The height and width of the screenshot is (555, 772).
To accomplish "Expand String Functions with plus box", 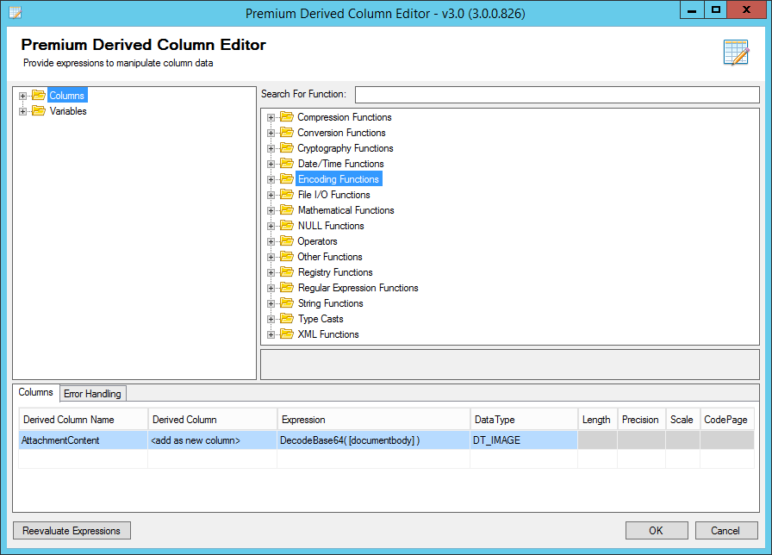I will click(x=271, y=303).
